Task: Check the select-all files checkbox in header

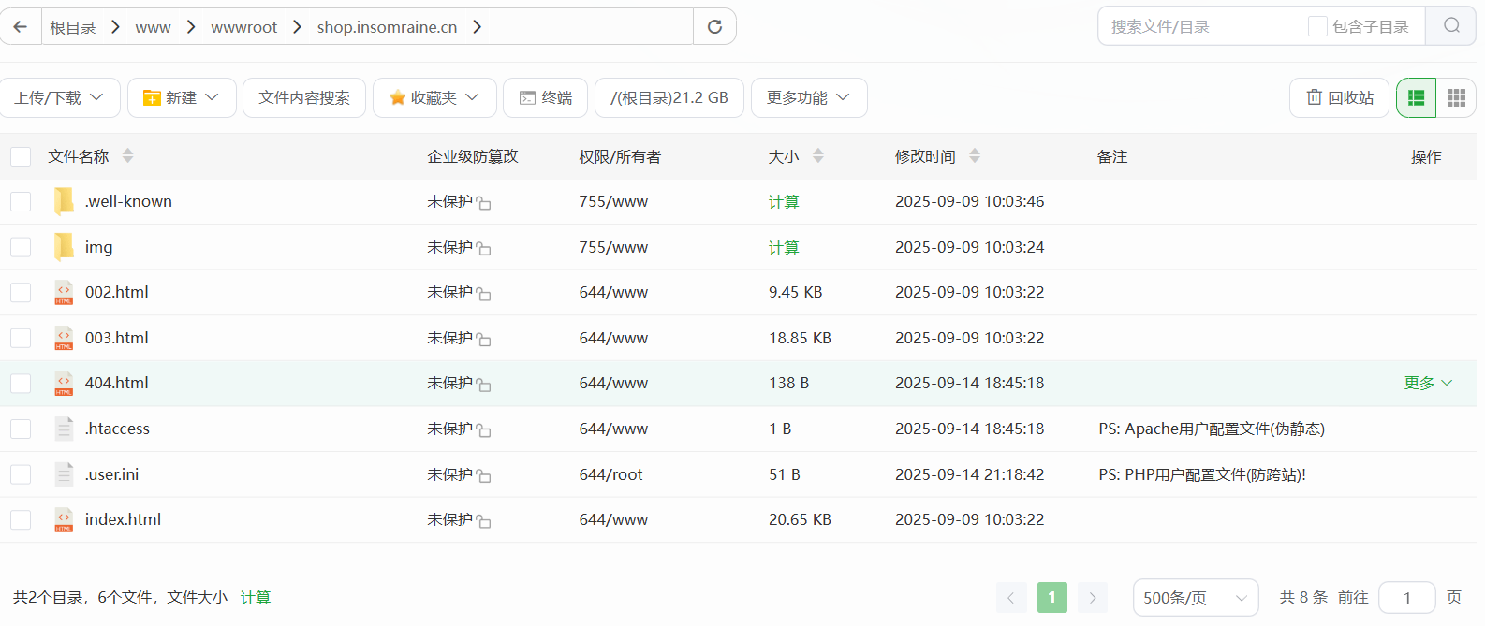Action: click(x=21, y=156)
